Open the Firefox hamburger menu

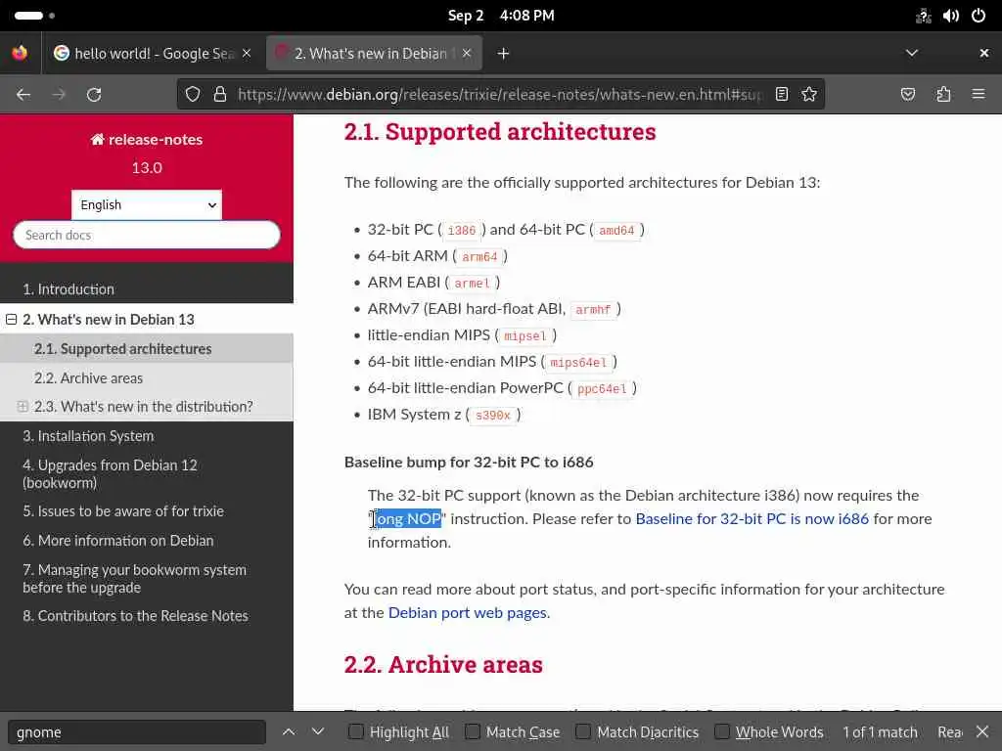click(x=979, y=95)
